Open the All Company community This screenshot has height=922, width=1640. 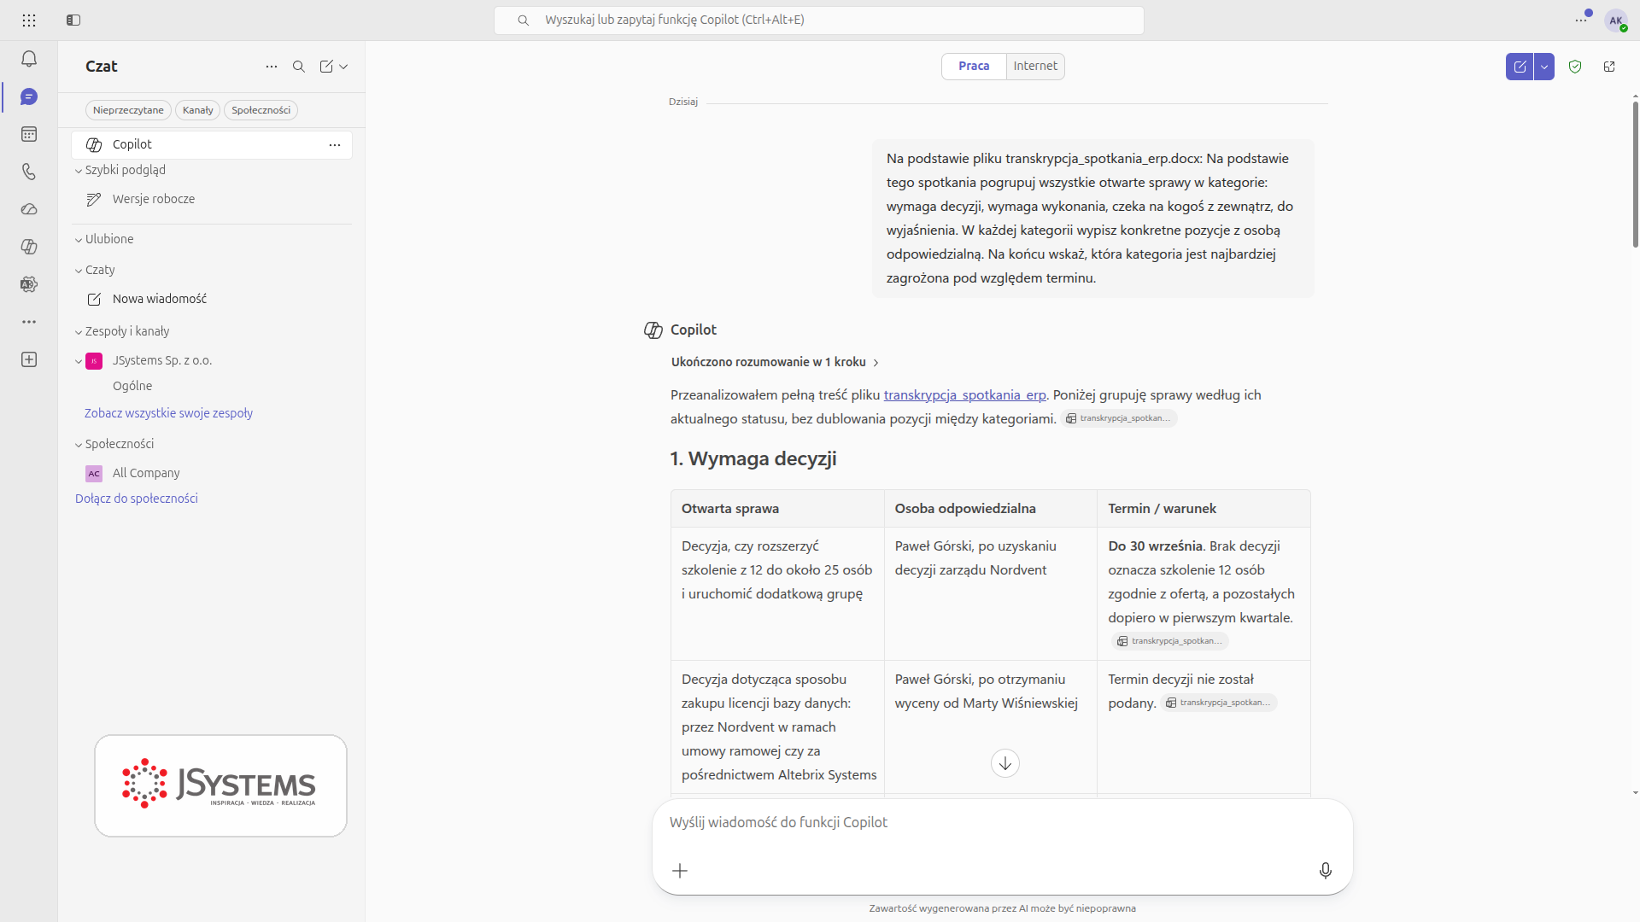point(146,473)
